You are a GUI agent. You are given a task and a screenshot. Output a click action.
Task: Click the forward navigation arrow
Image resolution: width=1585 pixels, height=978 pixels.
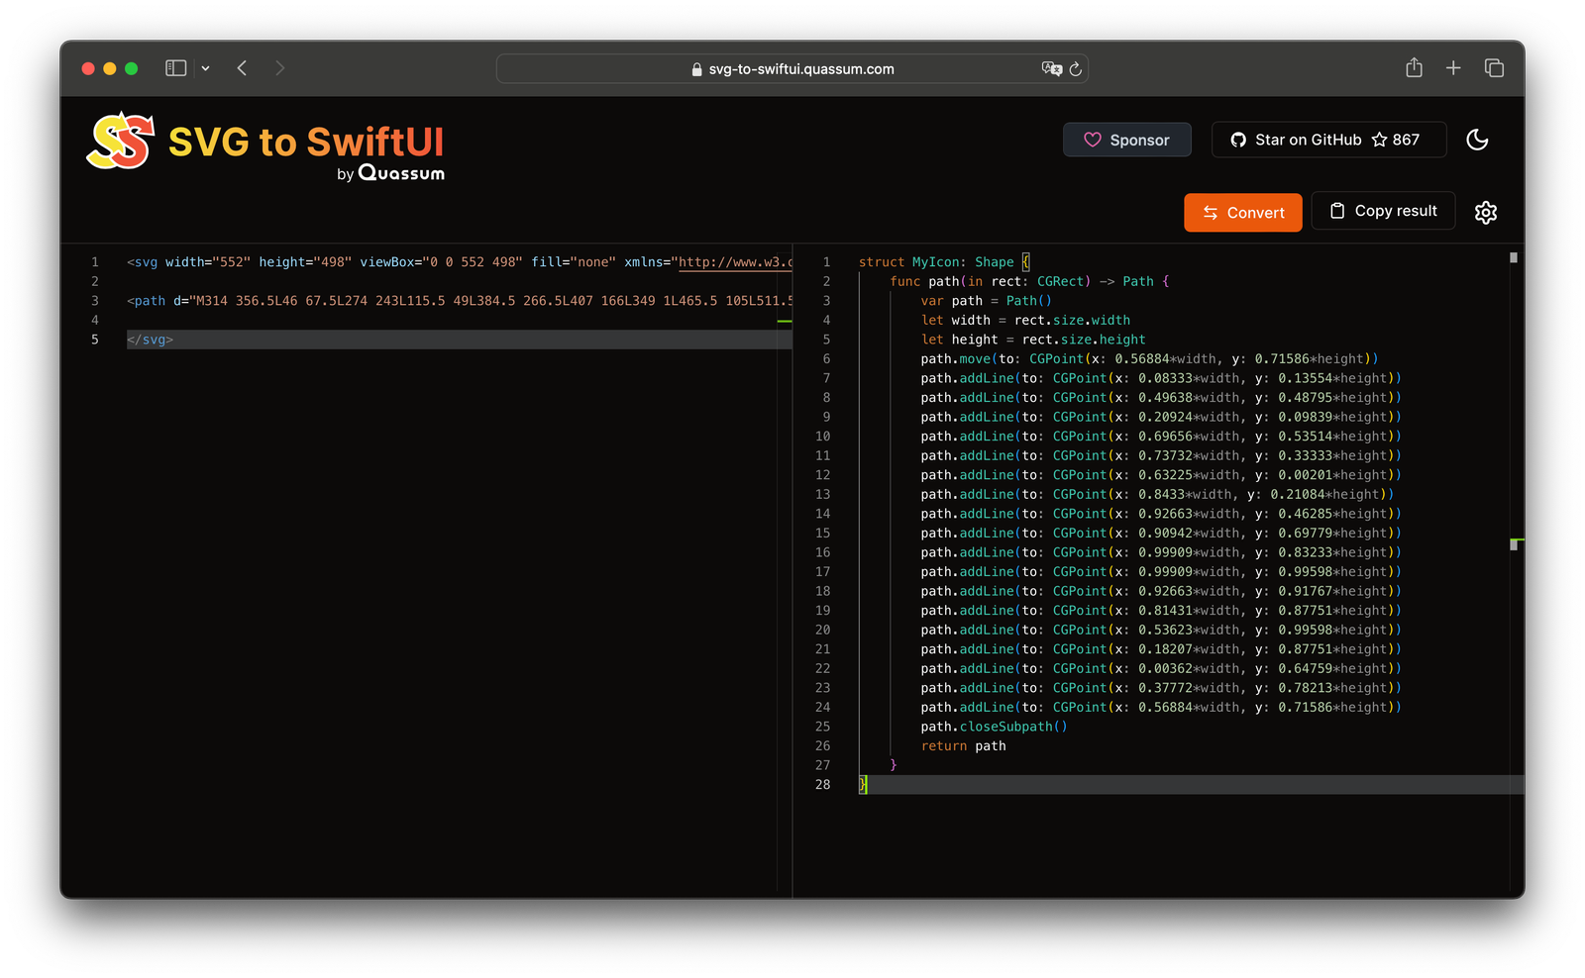click(x=279, y=67)
